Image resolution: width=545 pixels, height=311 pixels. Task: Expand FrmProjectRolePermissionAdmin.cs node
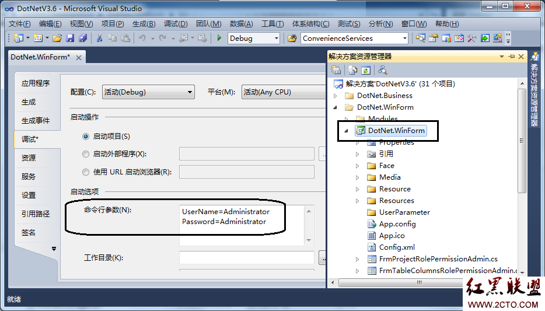click(357, 259)
